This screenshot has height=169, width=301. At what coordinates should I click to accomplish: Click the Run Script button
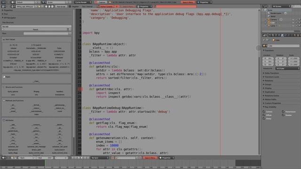[61, 7]
